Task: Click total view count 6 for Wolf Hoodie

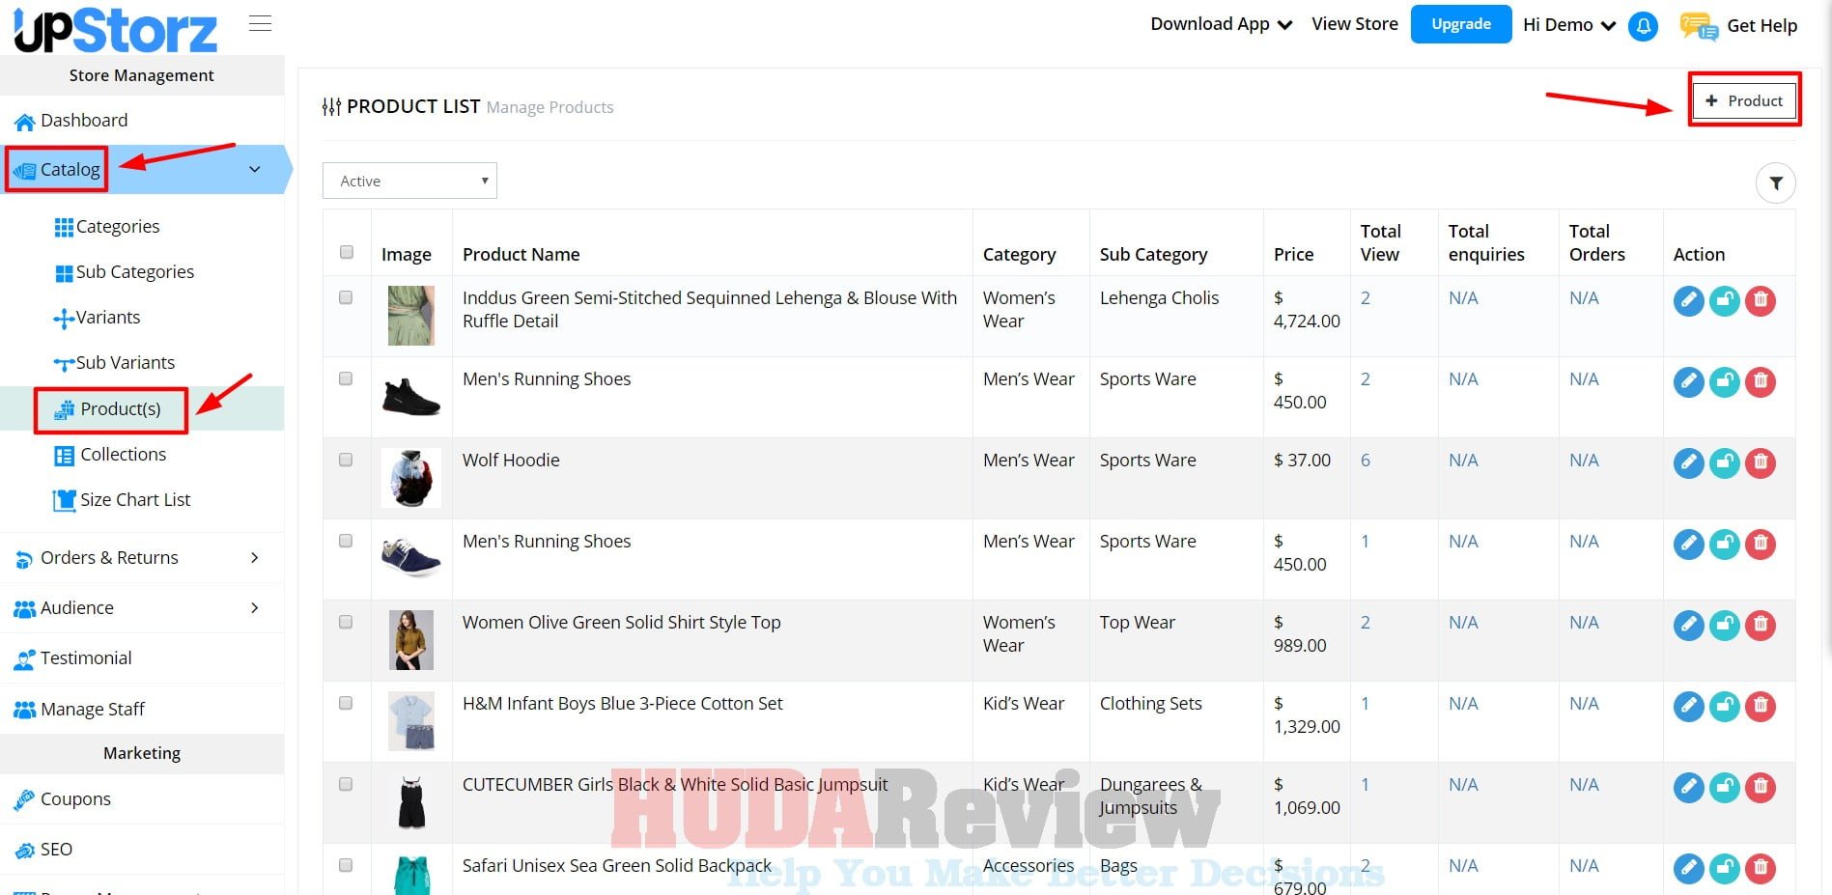Action: [1366, 461]
